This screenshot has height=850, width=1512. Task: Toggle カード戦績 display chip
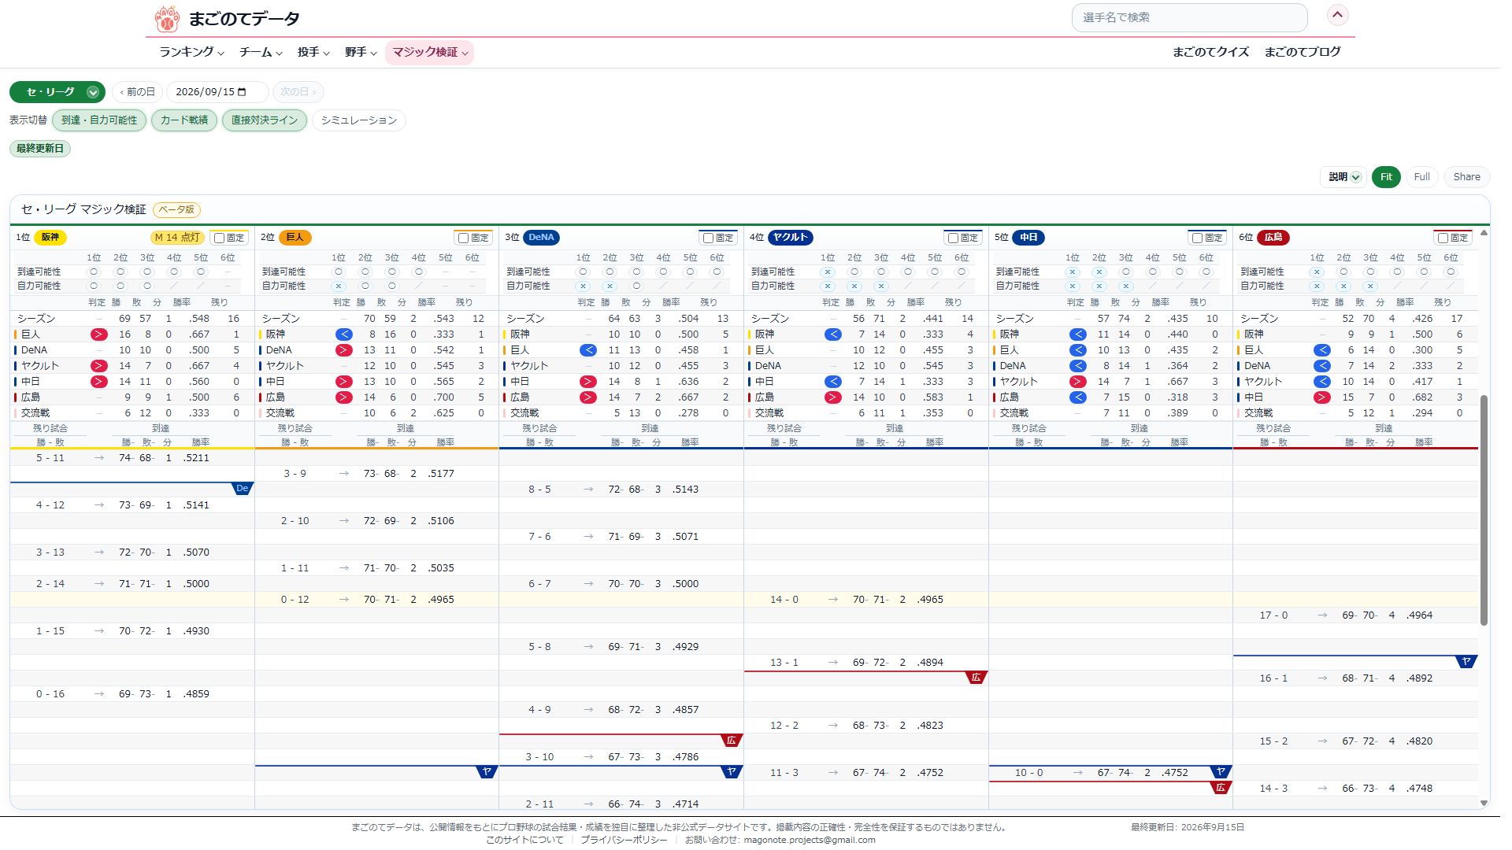pos(184,120)
